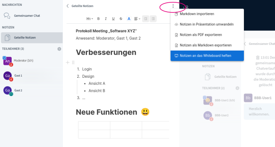Open the H1 heading style dropdown
The width and height of the screenshot is (275, 147).
tap(90, 19)
